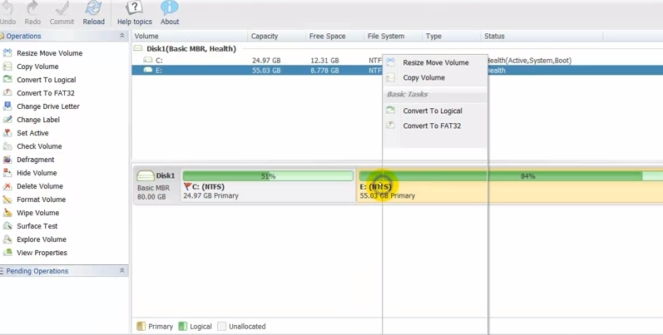Click the Wipe Volume broom icon
The width and height of the screenshot is (663, 335).
click(x=7, y=213)
